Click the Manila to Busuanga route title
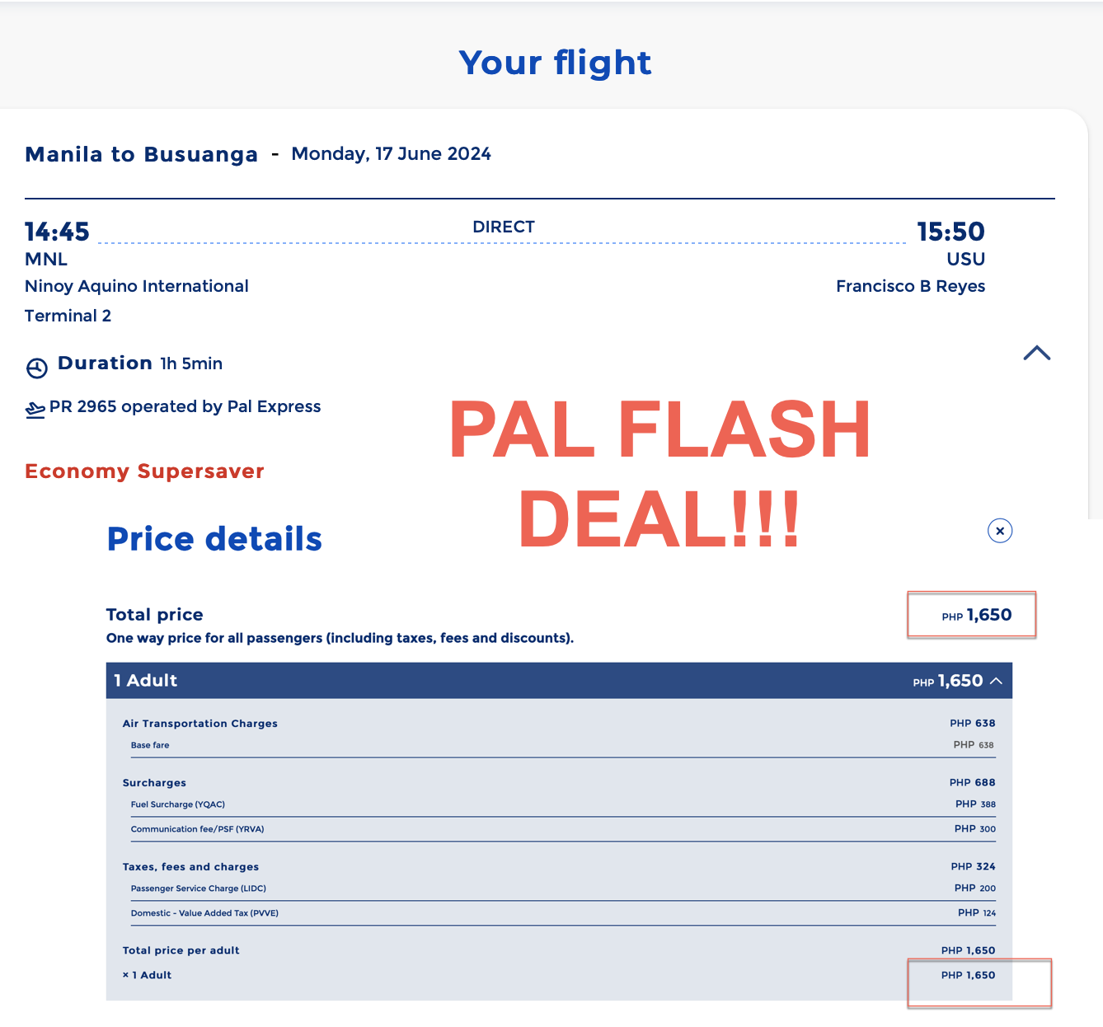 pyautogui.click(x=141, y=155)
